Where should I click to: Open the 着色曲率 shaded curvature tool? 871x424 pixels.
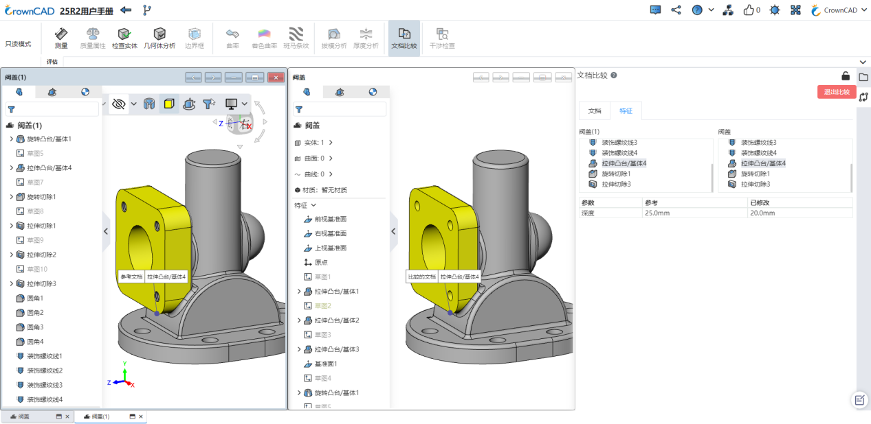264,38
